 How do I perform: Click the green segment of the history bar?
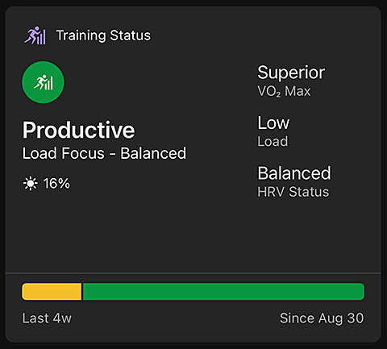(223, 292)
